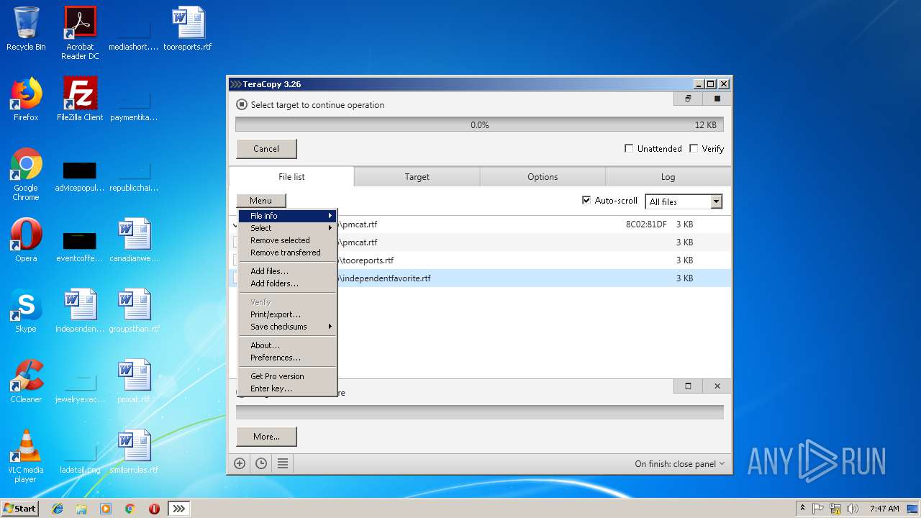The height and width of the screenshot is (518, 921).
Task: Open Firefox desktop icon
Action: click(26, 99)
